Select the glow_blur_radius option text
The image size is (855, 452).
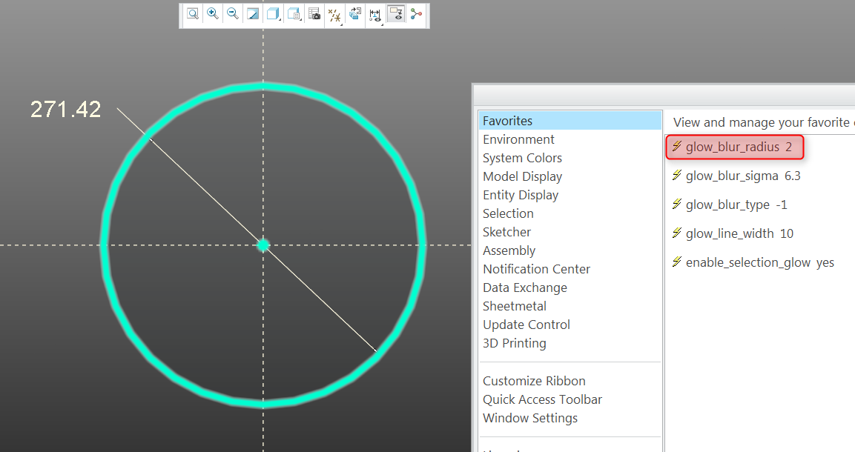tap(733, 147)
